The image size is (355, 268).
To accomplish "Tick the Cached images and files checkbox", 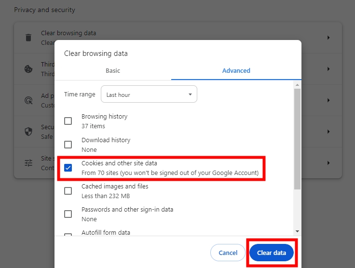I will 68,191.
